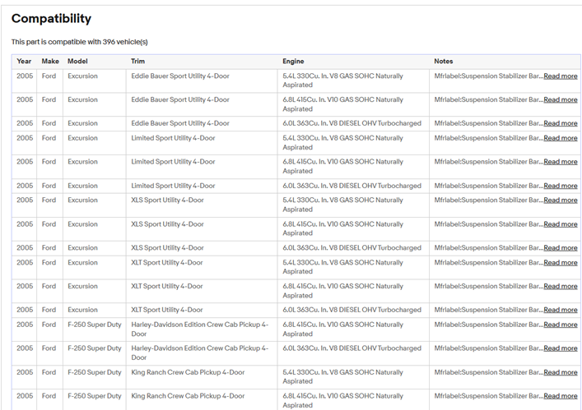The image size is (582, 410).
Task: Open Read more for XLS 6.0L diesel row
Action: pos(560,248)
